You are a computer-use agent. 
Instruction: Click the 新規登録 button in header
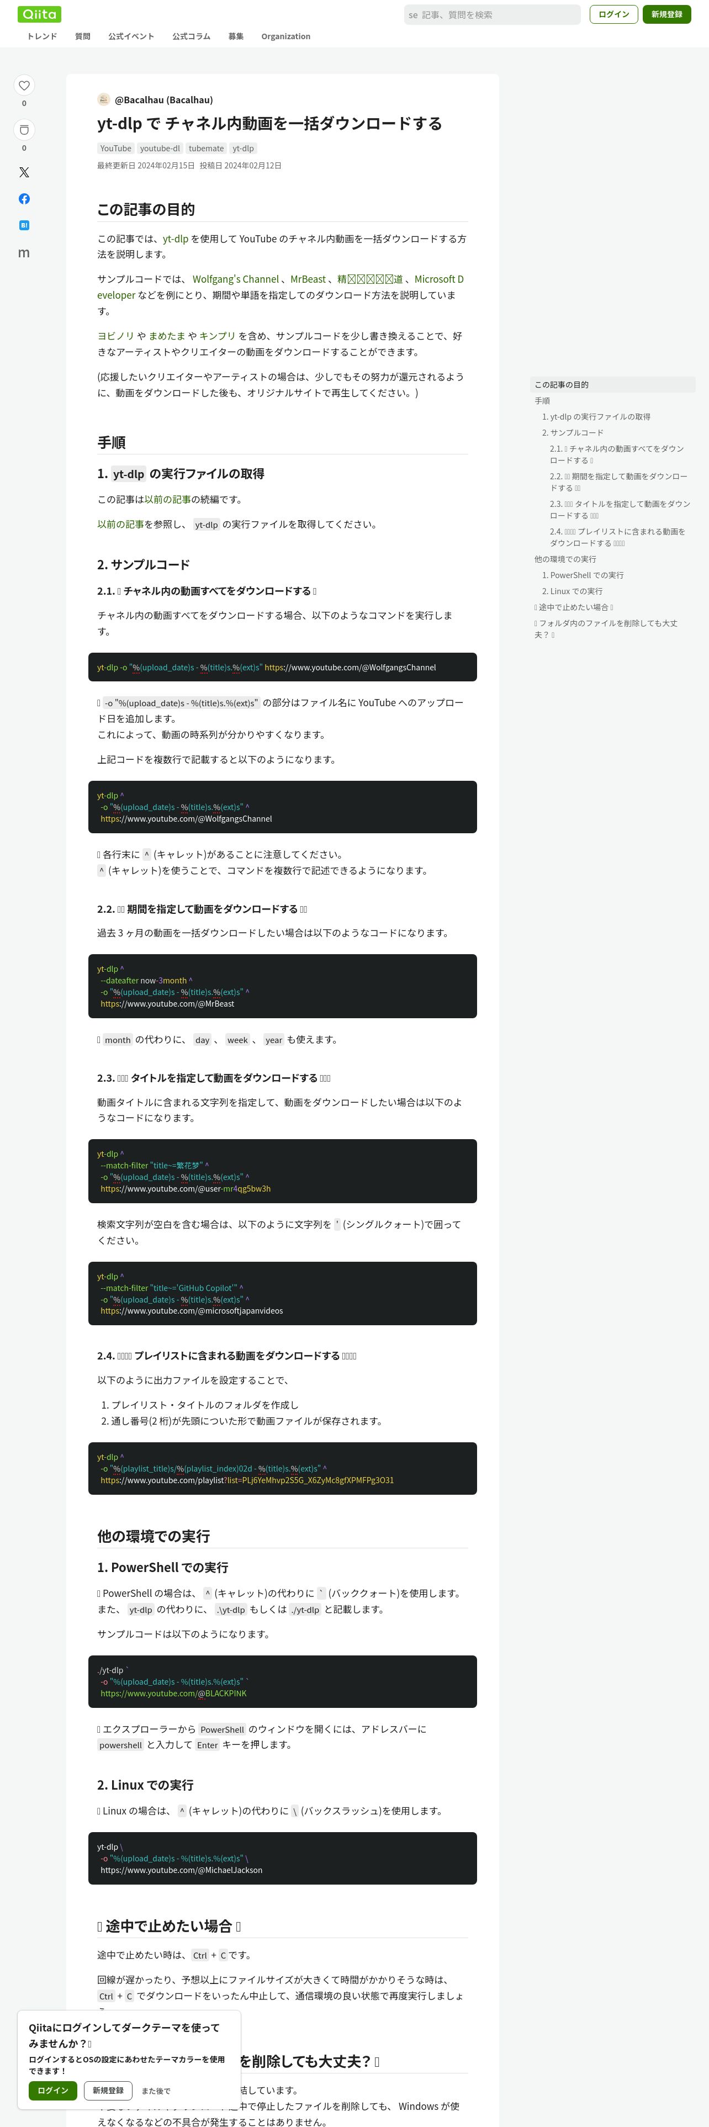tap(667, 14)
